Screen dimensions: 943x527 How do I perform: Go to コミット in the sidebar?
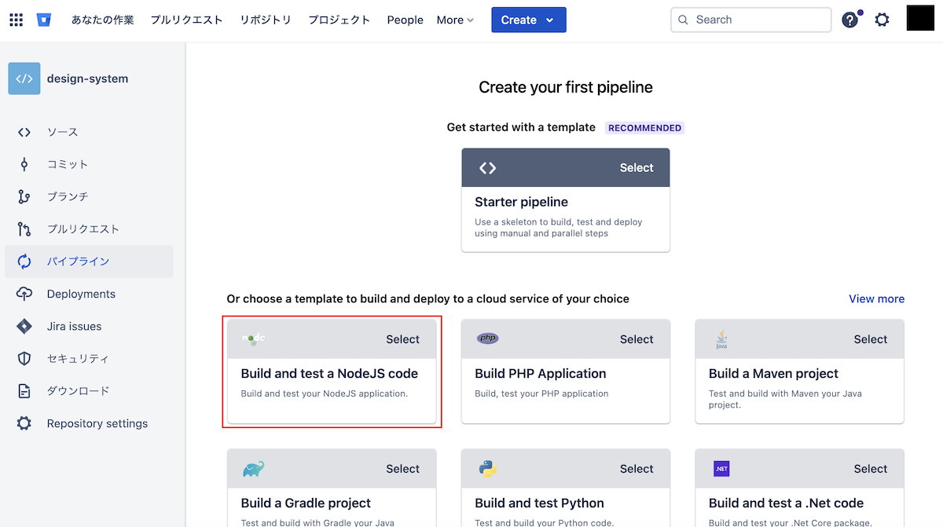pyautogui.click(x=68, y=164)
